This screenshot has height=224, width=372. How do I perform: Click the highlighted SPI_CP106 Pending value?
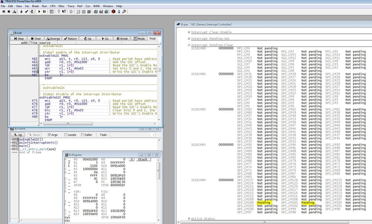[264, 203]
